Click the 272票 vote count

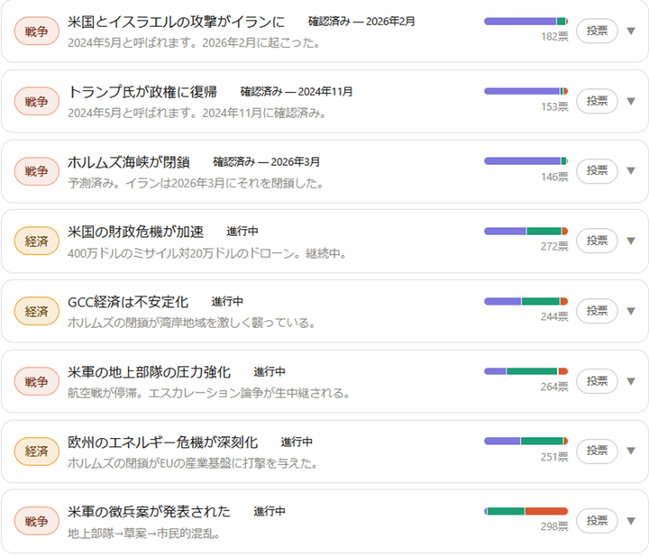[x=554, y=247]
